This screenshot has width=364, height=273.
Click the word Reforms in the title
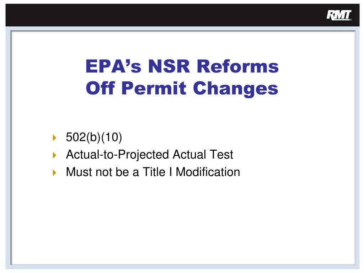(238, 66)
